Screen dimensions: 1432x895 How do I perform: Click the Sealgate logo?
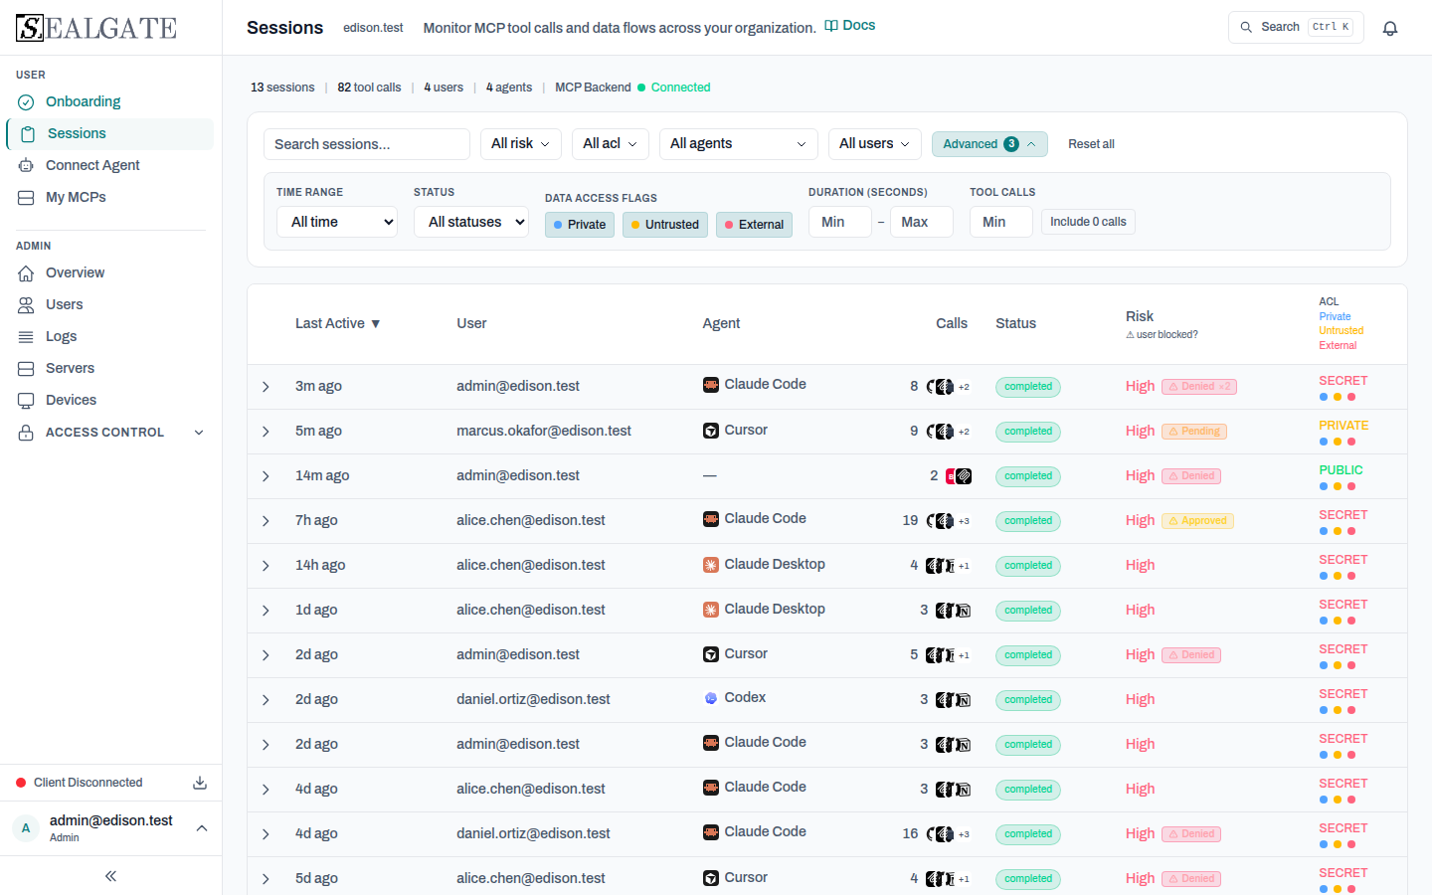tap(96, 28)
